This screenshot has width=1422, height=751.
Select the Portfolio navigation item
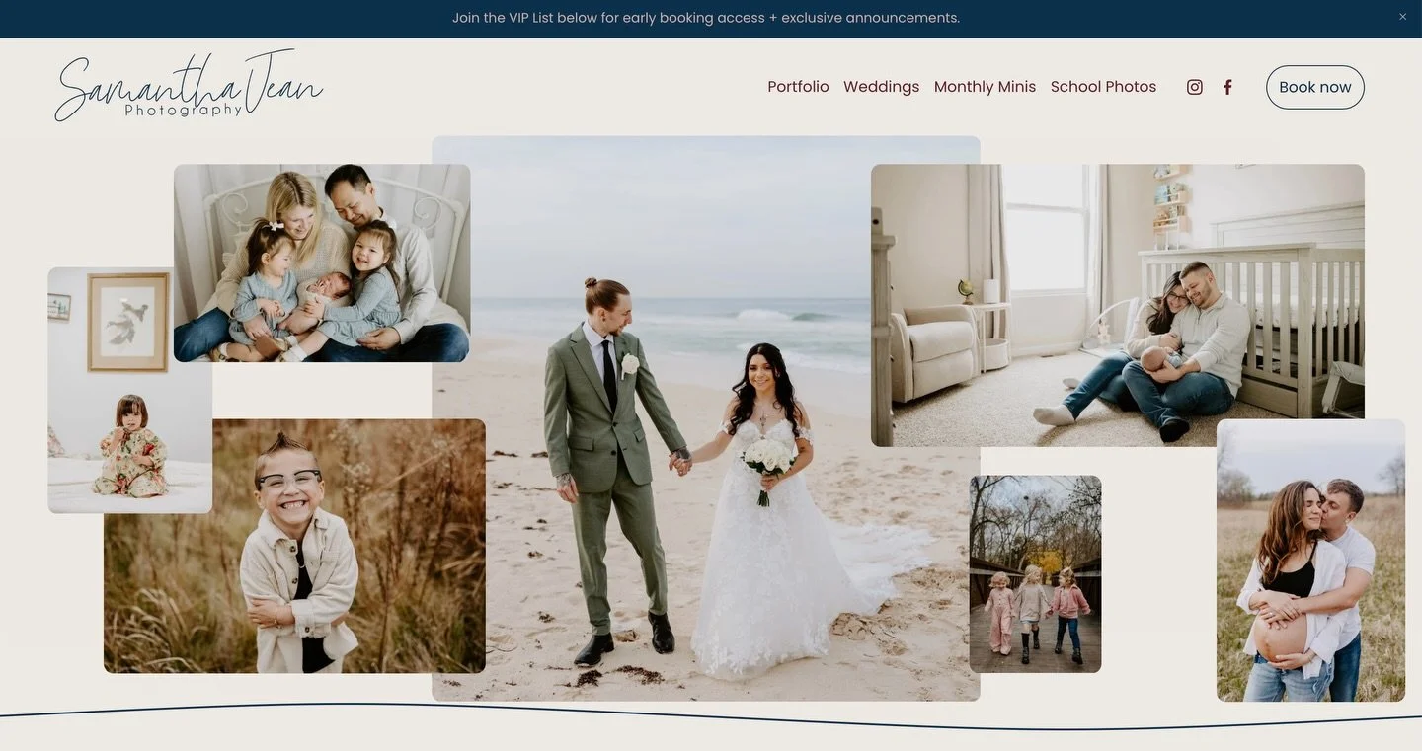point(798,86)
